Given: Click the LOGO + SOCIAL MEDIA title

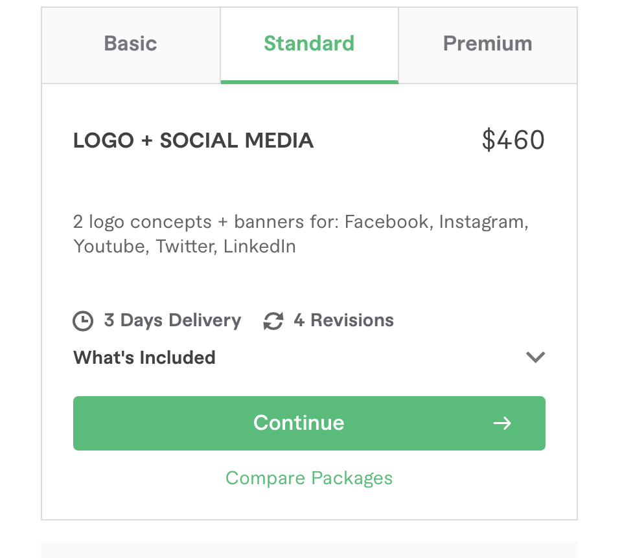Looking at the screenshot, I should [x=193, y=140].
